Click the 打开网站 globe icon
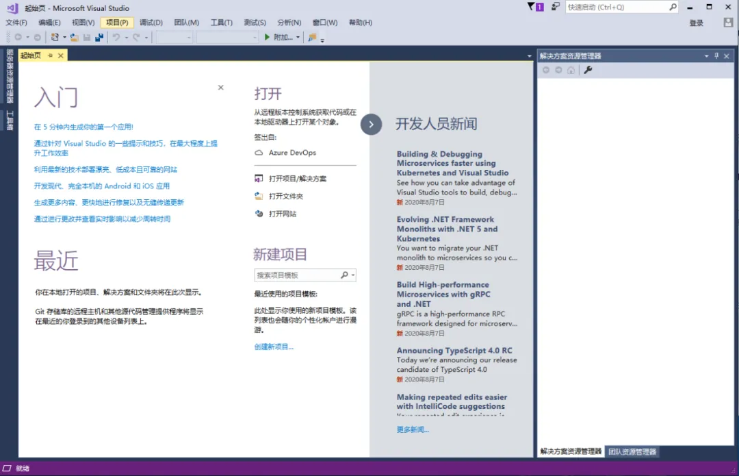The height and width of the screenshot is (476, 739). 259,214
